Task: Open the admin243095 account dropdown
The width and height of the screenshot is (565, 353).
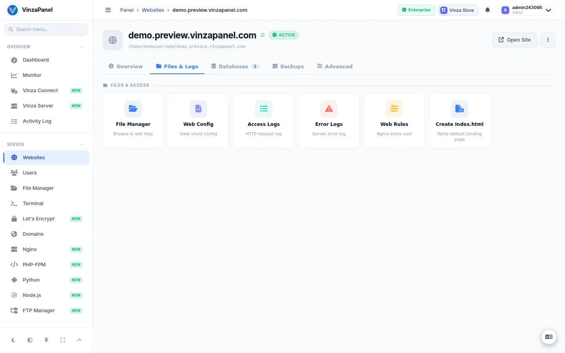Action: point(526,10)
